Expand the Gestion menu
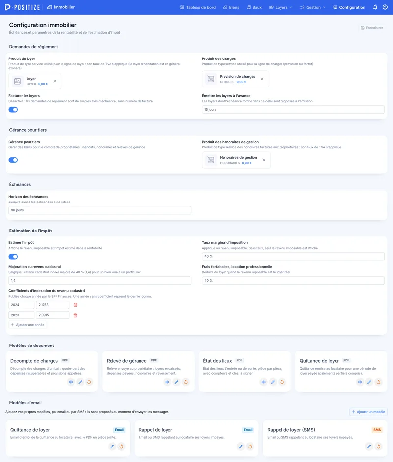 point(313,7)
